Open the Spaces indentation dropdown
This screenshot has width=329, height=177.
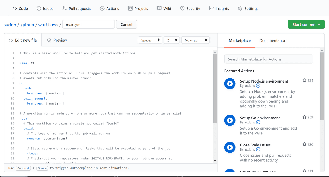coord(150,40)
